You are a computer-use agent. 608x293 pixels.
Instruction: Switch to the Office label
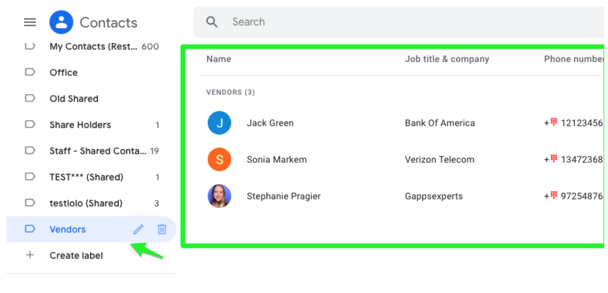click(64, 72)
